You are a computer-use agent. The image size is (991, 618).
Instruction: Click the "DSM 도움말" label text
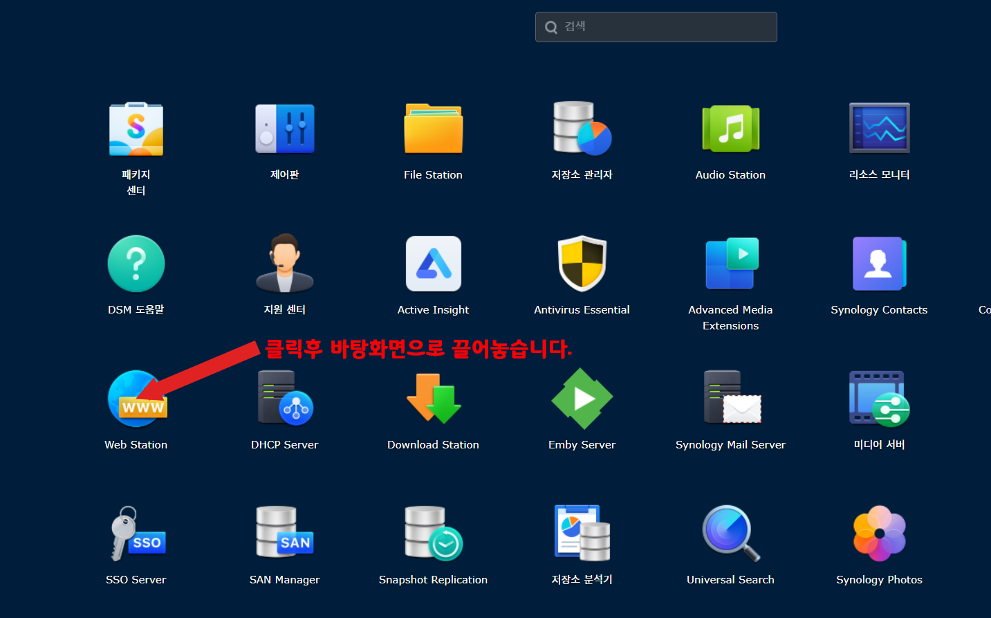point(136,310)
